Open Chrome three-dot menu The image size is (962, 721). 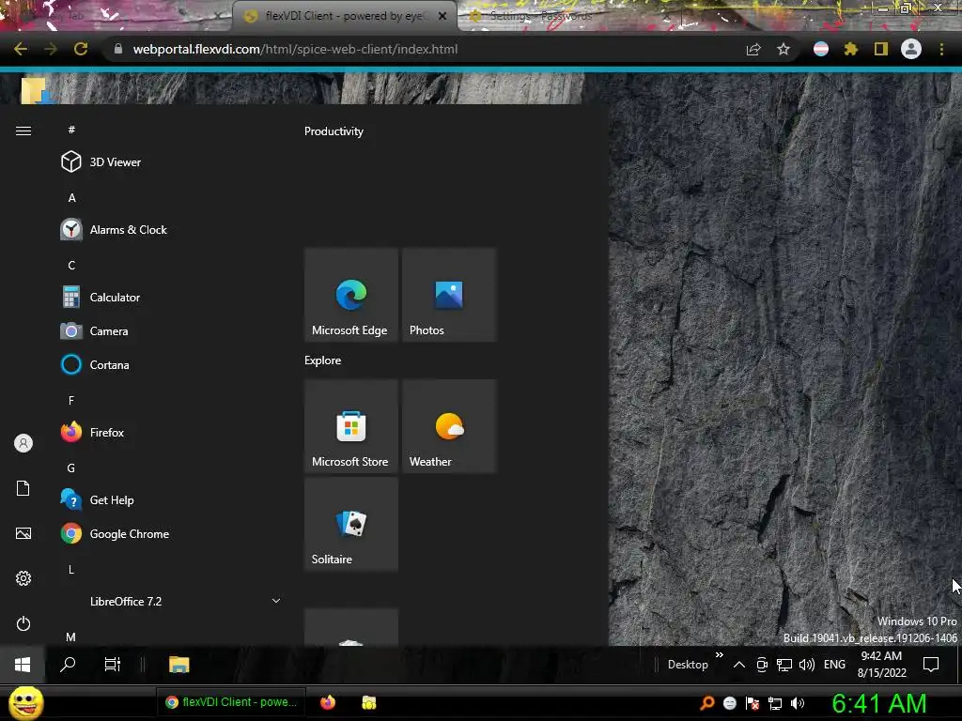tap(941, 49)
